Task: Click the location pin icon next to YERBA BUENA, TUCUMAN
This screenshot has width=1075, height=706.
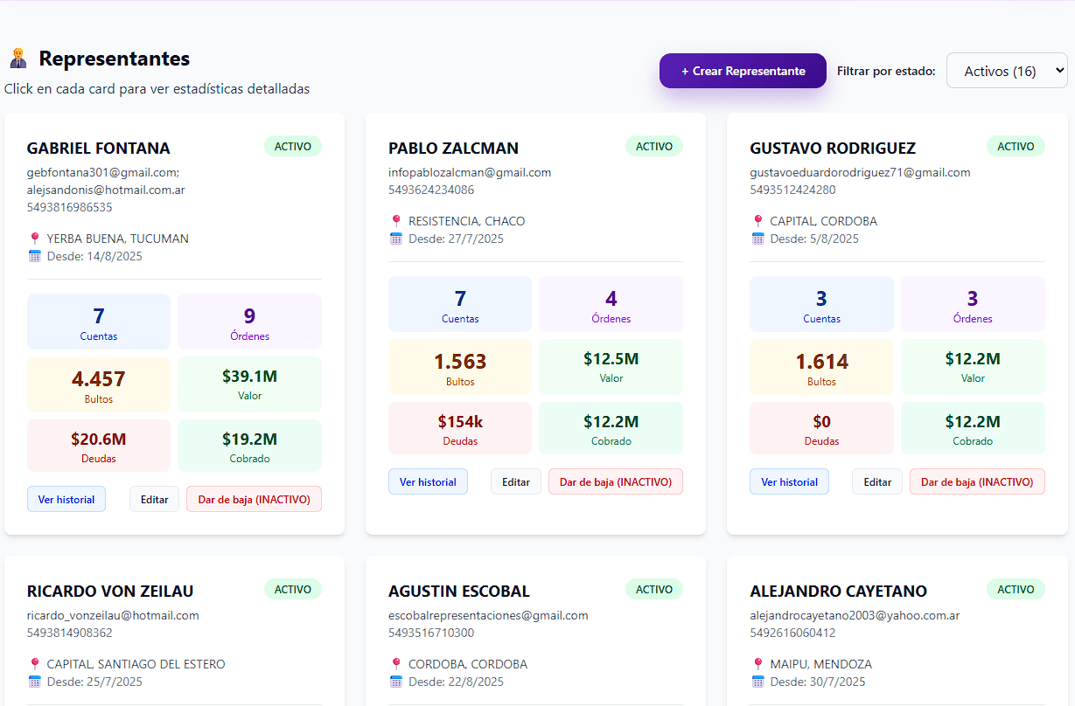Action: pos(35,239)
